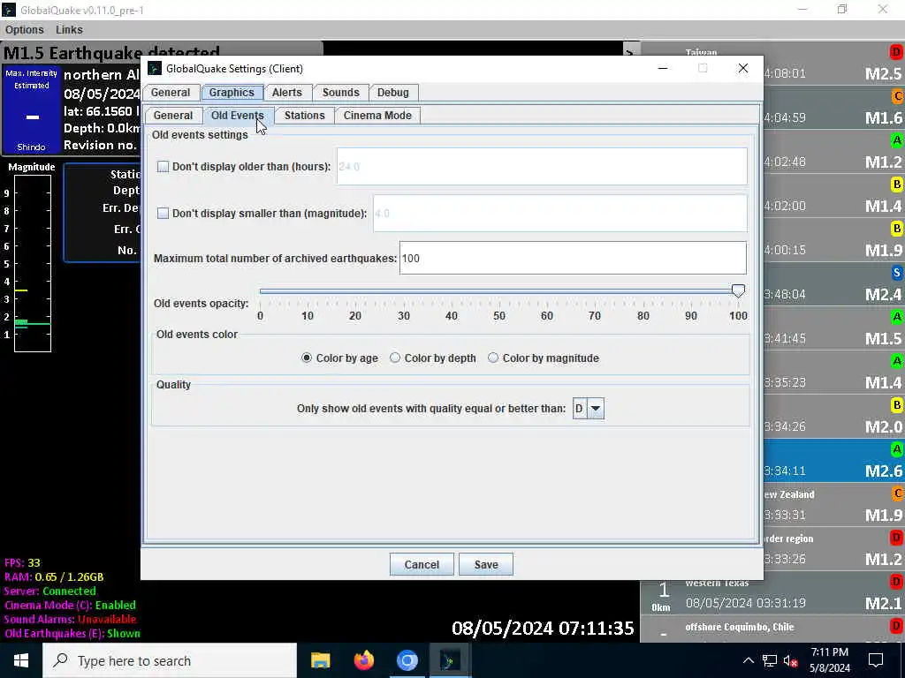Click the Old events opacity slider handle
Viewport: 905px width, 678px height.
tap(738, 290)
